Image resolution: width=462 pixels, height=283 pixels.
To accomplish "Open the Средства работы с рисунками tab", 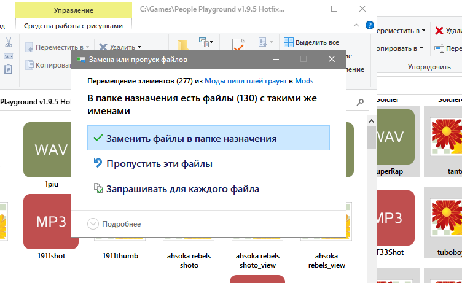I will pos(74,26).
